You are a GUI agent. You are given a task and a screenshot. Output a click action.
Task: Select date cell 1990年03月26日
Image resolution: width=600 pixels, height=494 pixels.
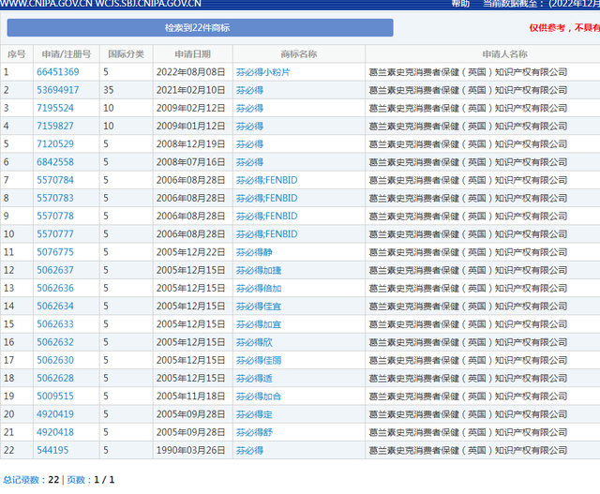[190, 450]
